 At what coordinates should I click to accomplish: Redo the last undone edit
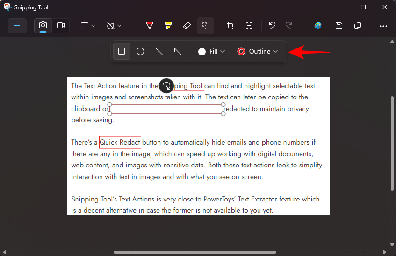click(288, 26)
